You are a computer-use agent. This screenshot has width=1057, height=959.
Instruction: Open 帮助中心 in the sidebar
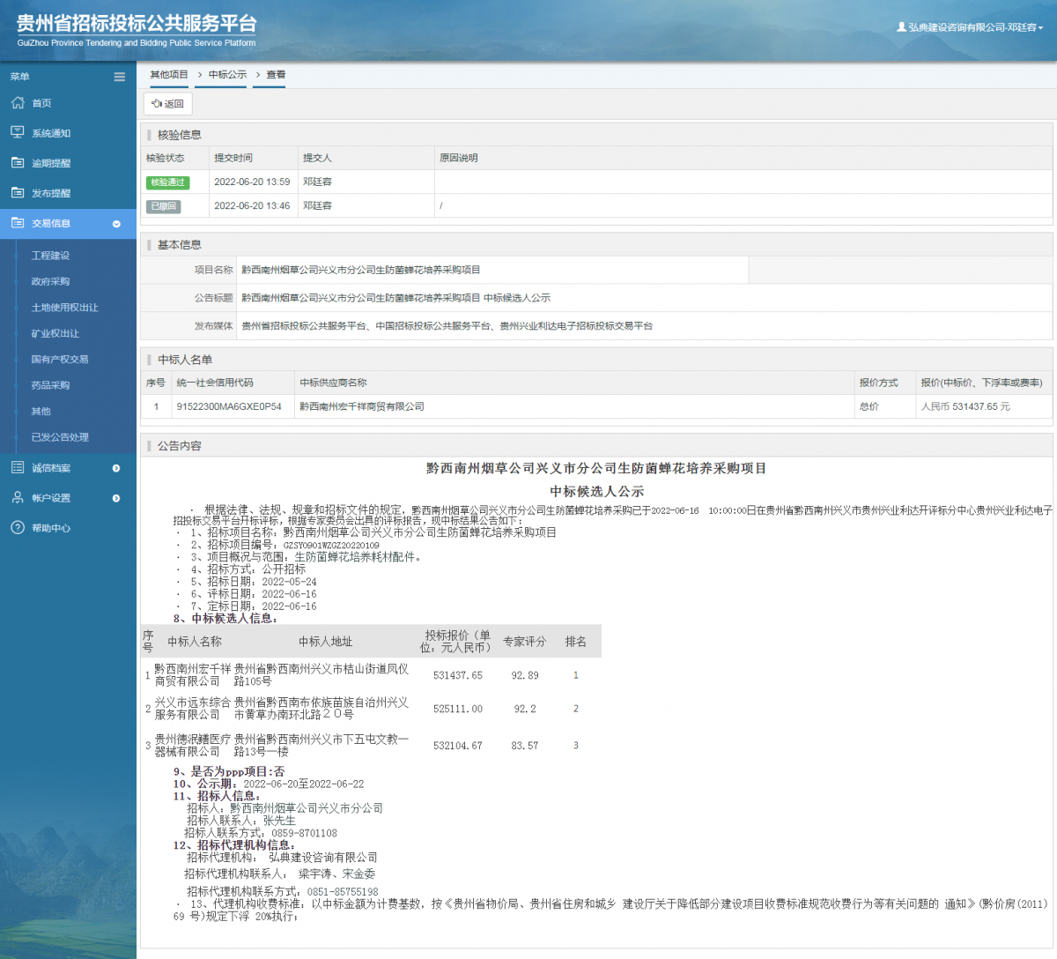(x=51, y=528)
